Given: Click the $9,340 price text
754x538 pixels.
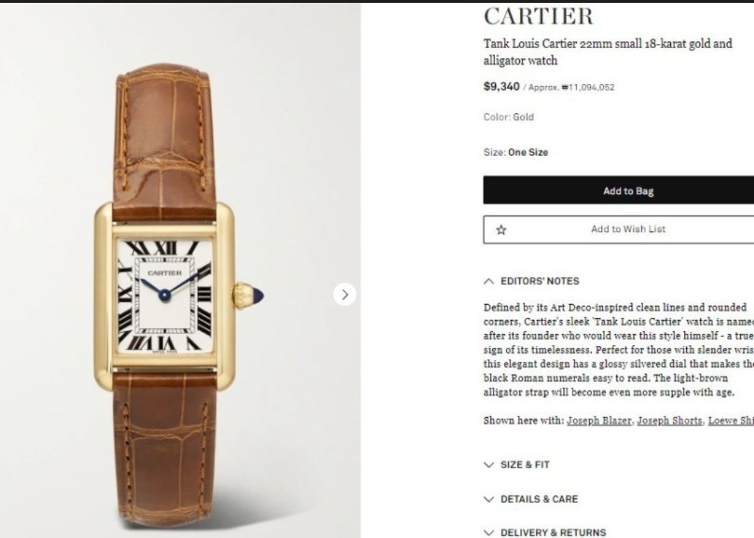Looking at the screenshot, I should click(x=501, y=87).
